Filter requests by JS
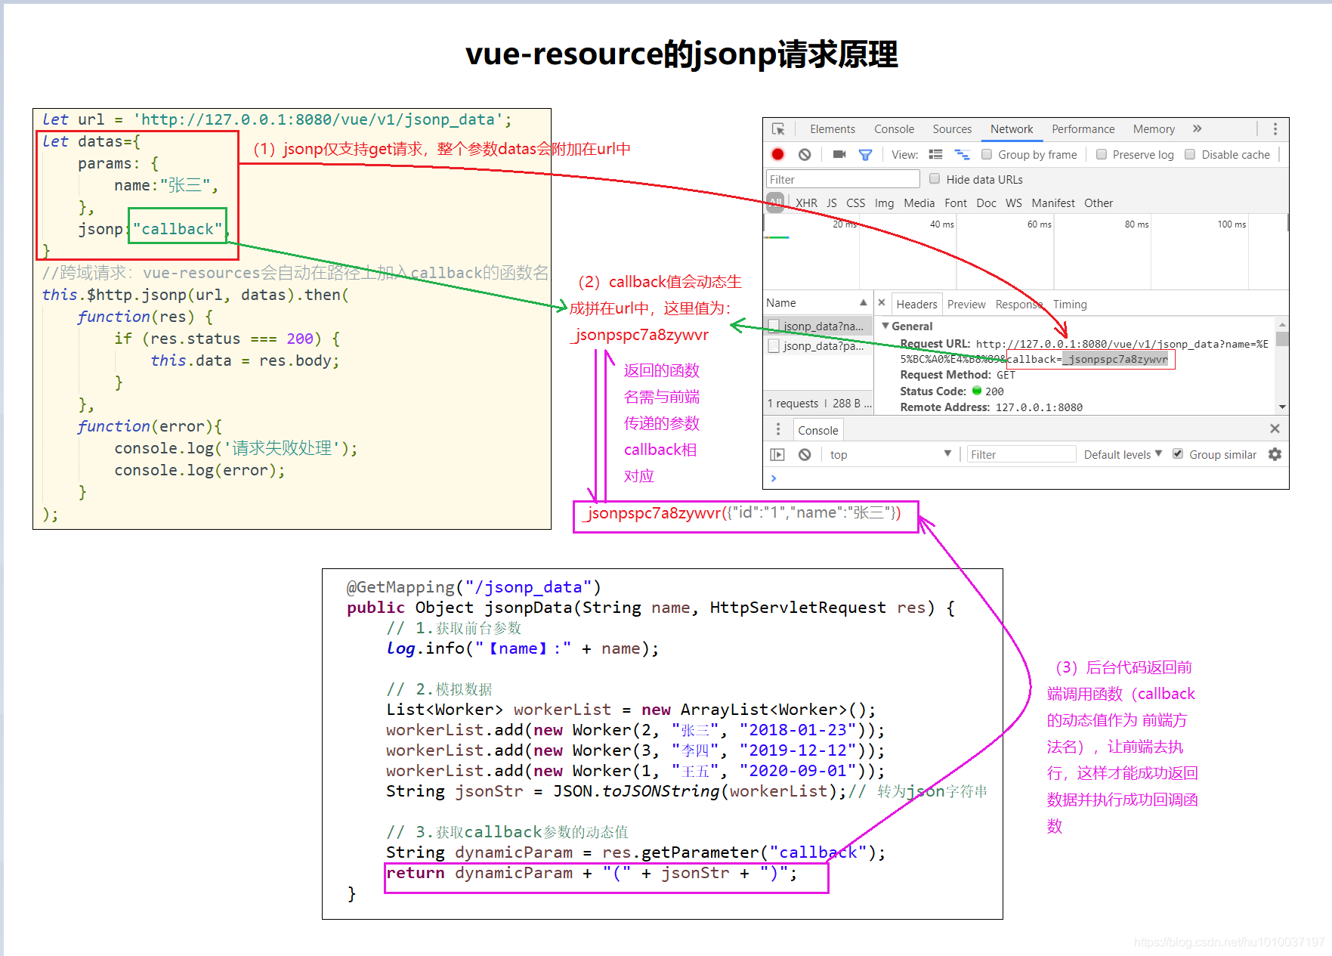This screenshot has height=956, width=1332. 832,203
